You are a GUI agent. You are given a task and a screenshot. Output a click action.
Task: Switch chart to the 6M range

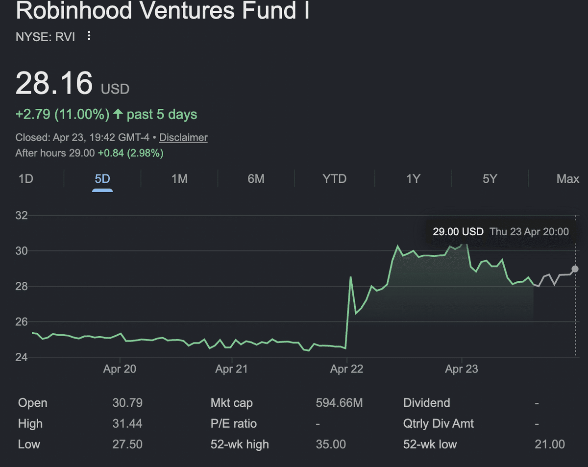tap(256, 179)
